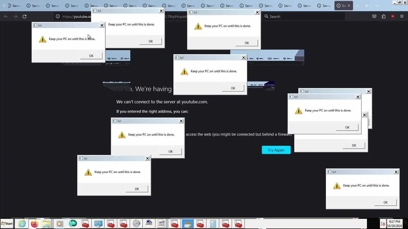Click the Try Again button
Screen dimensions: 408x229
(x=276, y=150)
